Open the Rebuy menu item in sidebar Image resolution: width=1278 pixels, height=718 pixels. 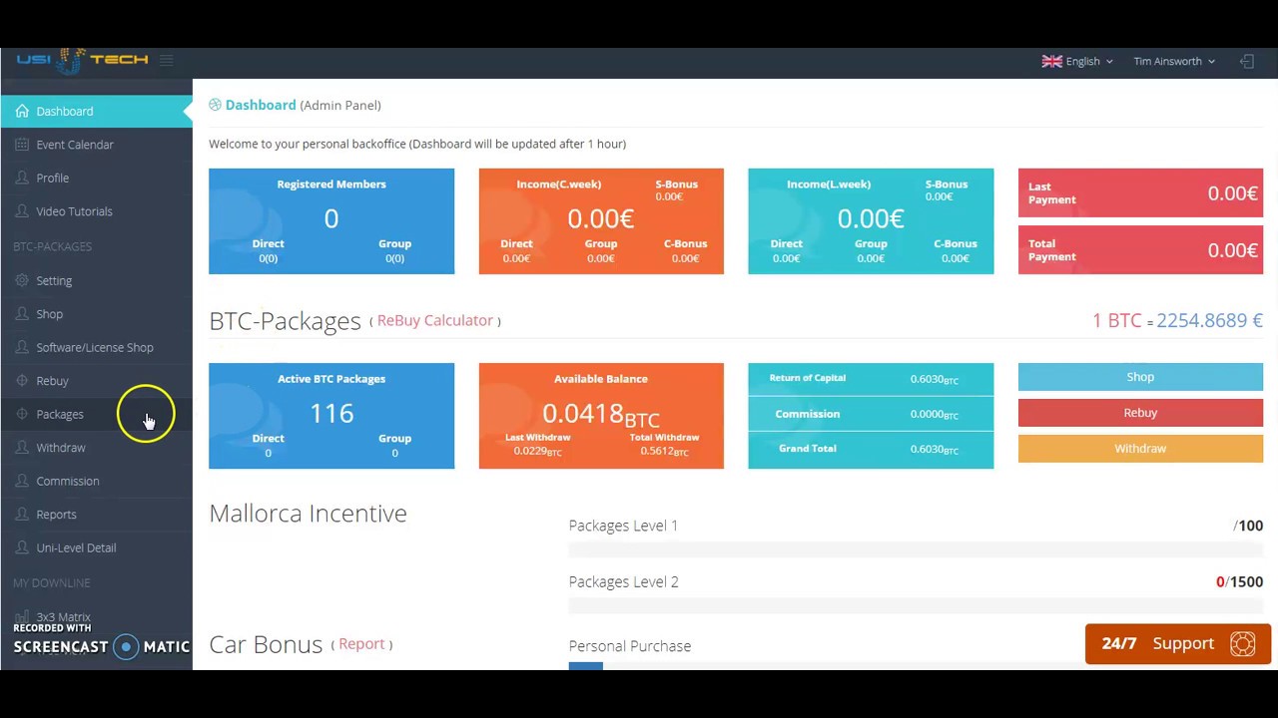(x=96, y=381)
